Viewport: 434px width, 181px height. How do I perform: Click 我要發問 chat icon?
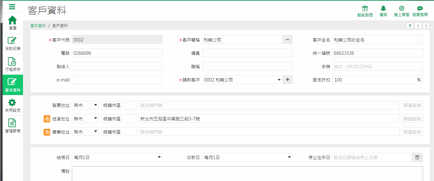coord(420,11)
